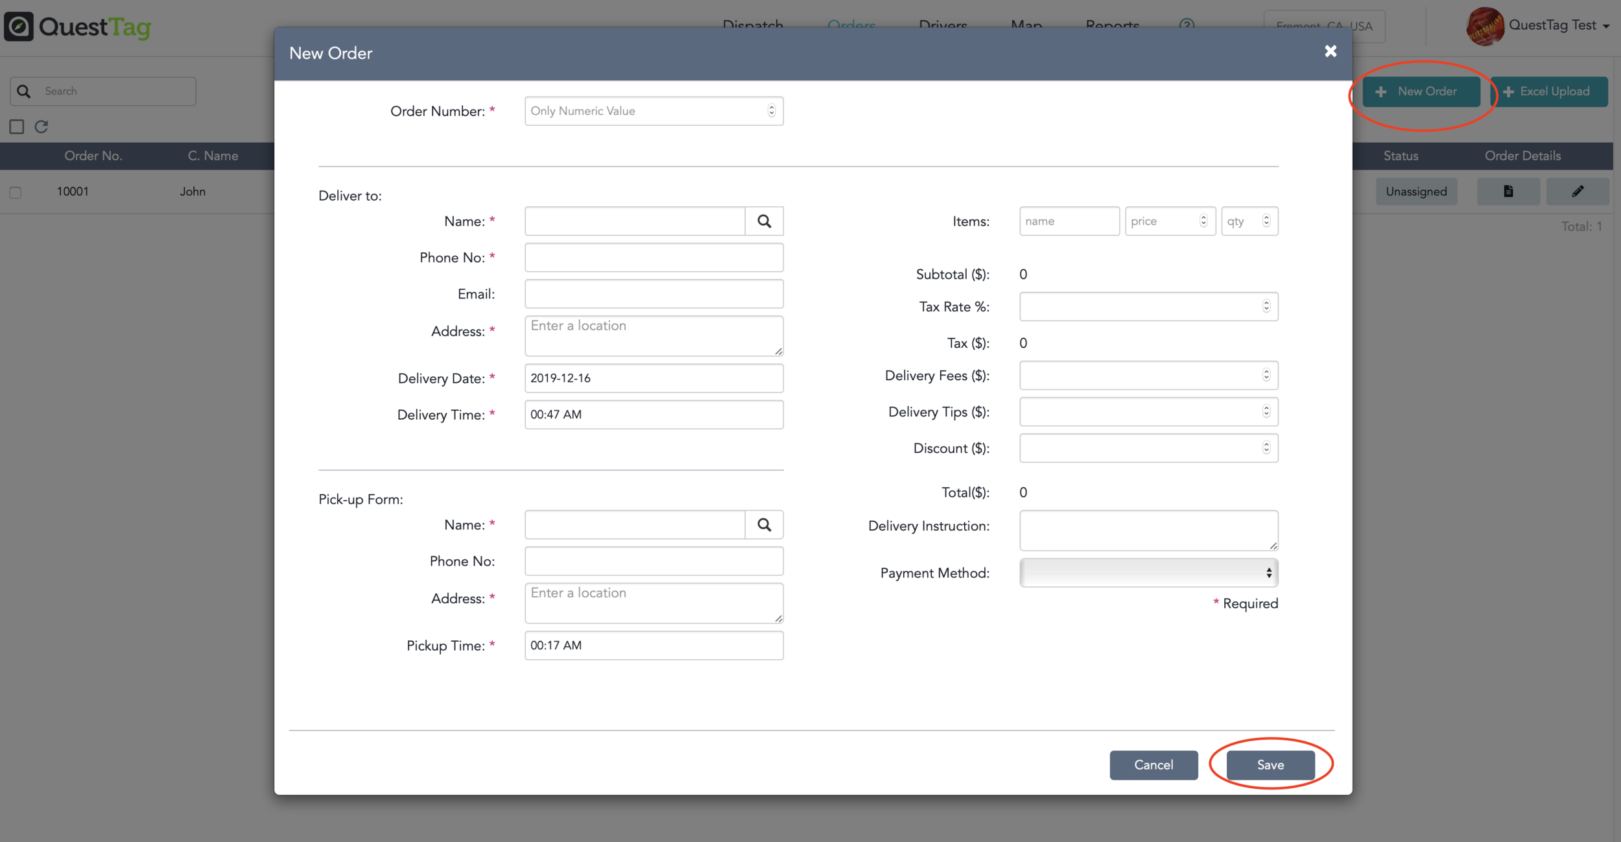Open the Drivers tab
Viewport: 1621px width, 842px height.
(942, 25)
